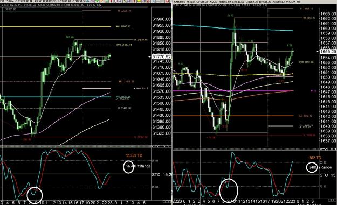The image size is (337, 205).
Task: Click the orange 11351 TD label
Action: coord(134,155)
